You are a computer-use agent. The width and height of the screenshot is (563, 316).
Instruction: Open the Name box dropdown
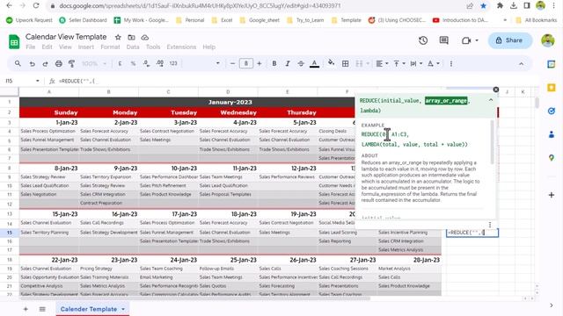[x=37, y=81]
